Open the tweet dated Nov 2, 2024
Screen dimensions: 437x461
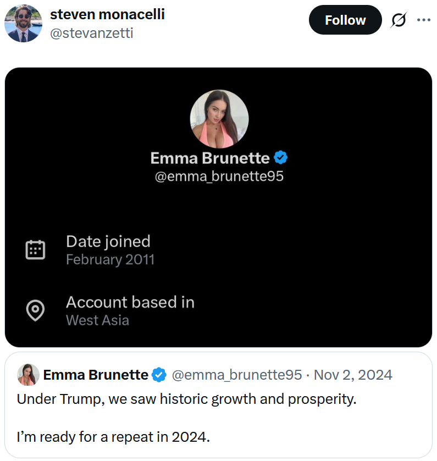pos(354,375)
